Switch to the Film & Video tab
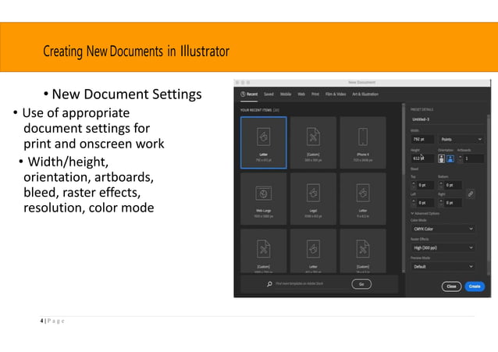498x352 pixels. click(x=336, y=94)
